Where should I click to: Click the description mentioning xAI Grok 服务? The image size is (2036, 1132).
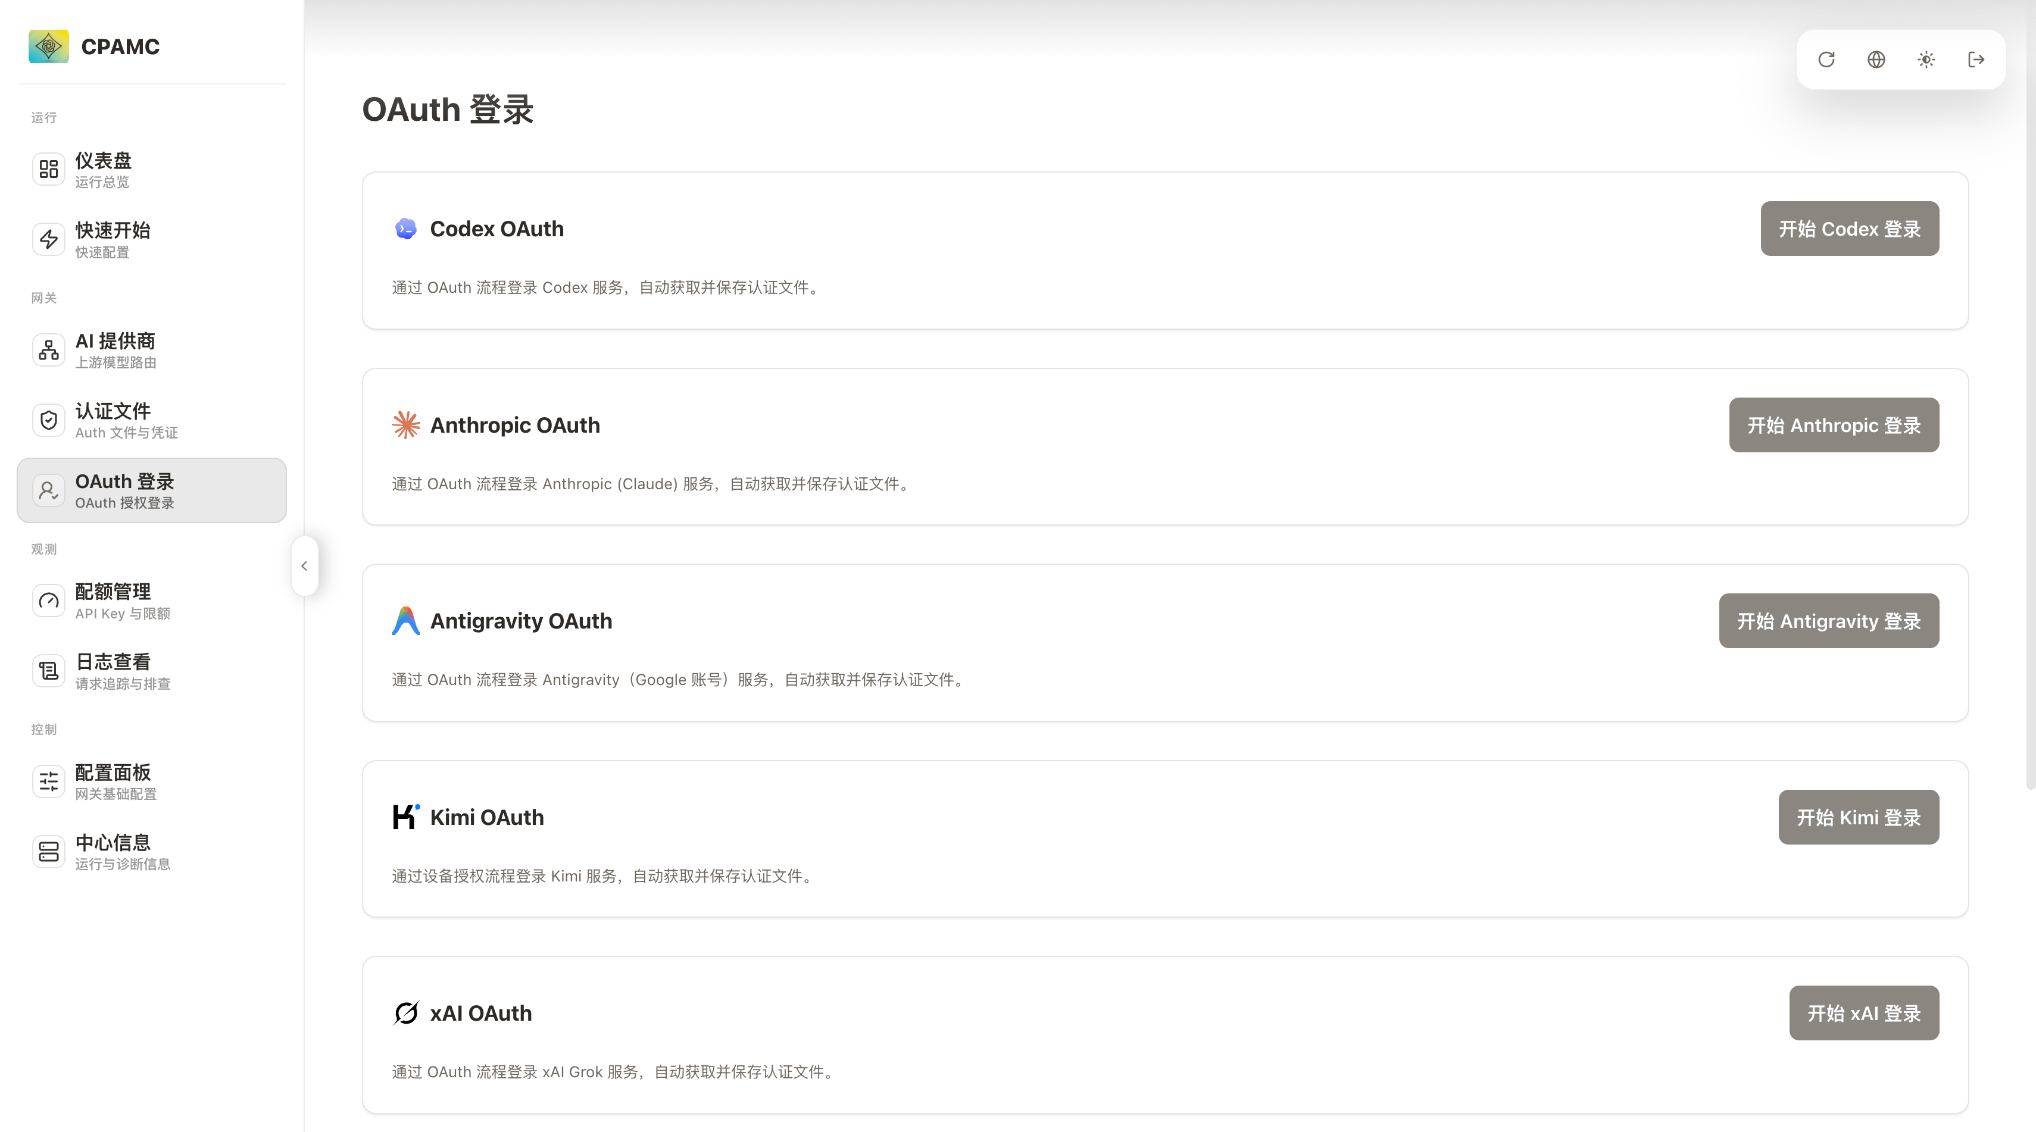(615, 1072)
